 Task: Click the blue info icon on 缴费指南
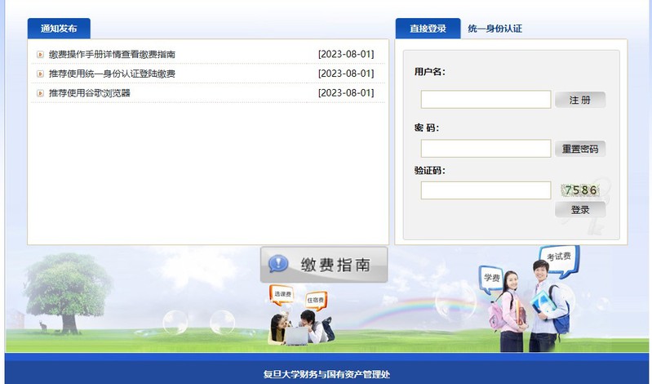tap(279, 264)
